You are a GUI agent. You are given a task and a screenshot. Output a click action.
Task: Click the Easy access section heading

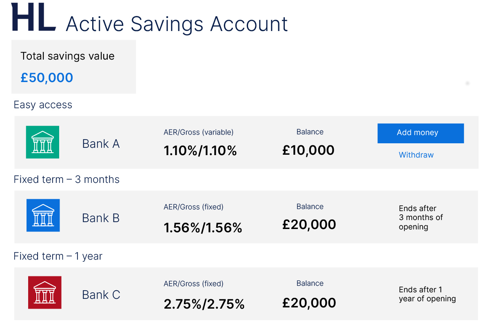43,105
